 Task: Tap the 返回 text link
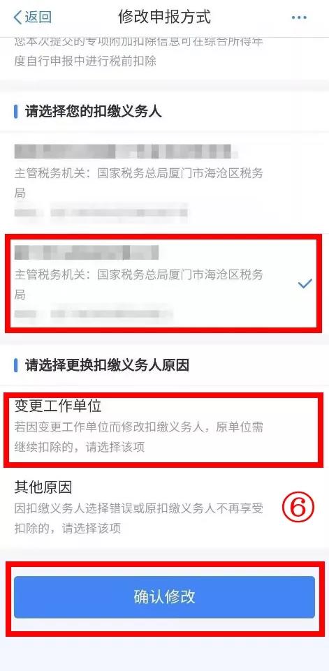[38, 17]
